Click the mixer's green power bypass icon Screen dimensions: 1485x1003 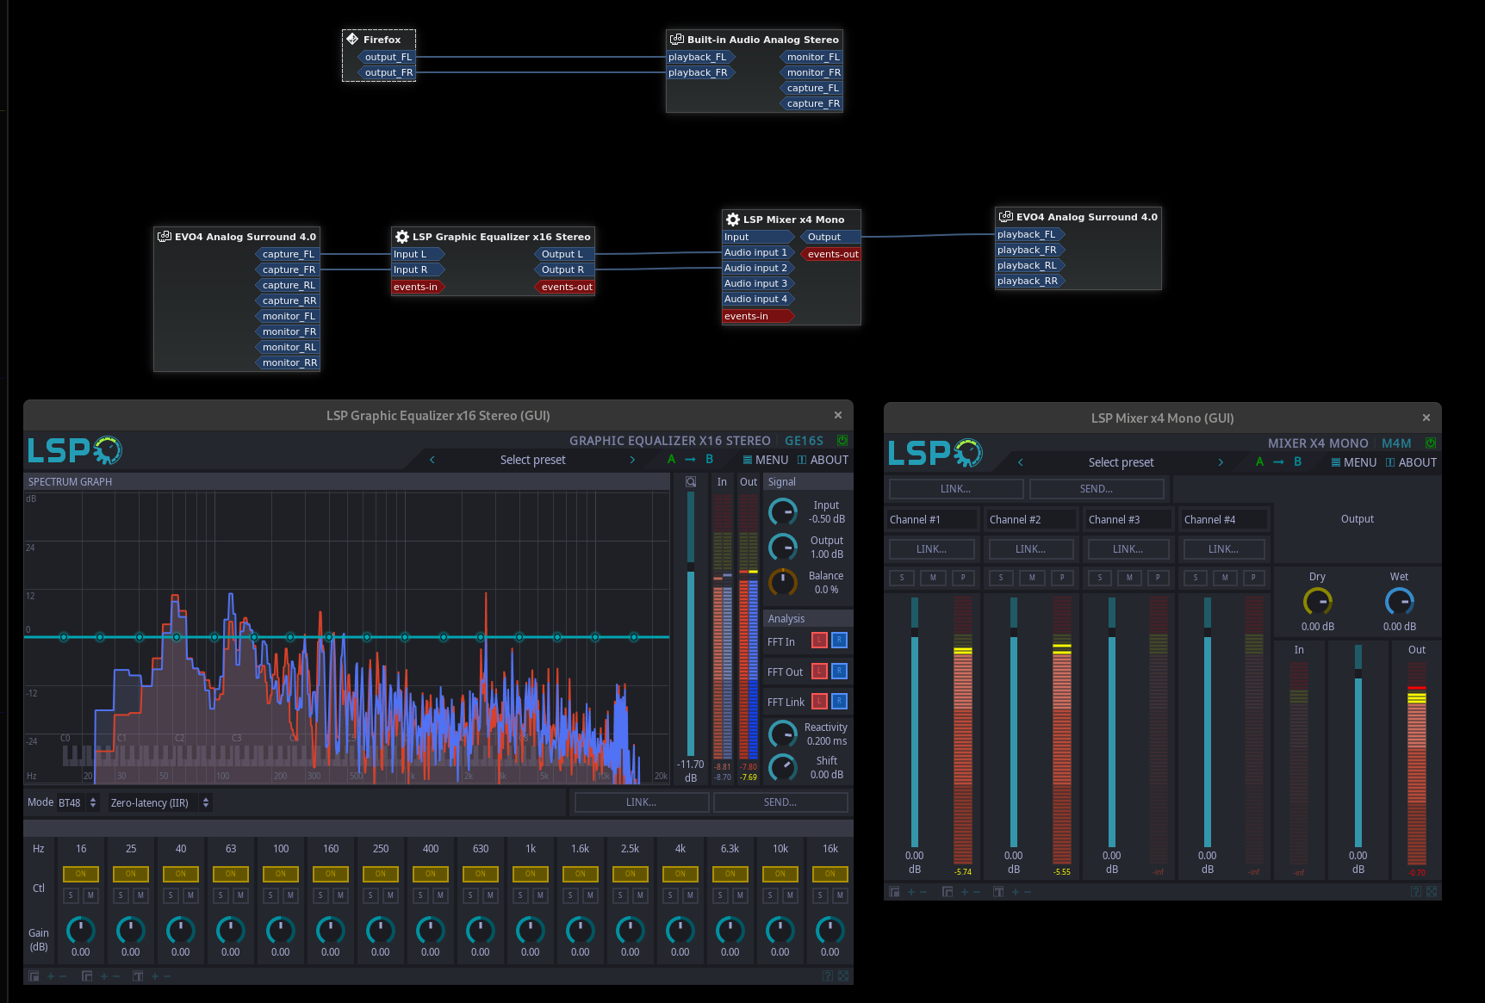[1431, 443]
